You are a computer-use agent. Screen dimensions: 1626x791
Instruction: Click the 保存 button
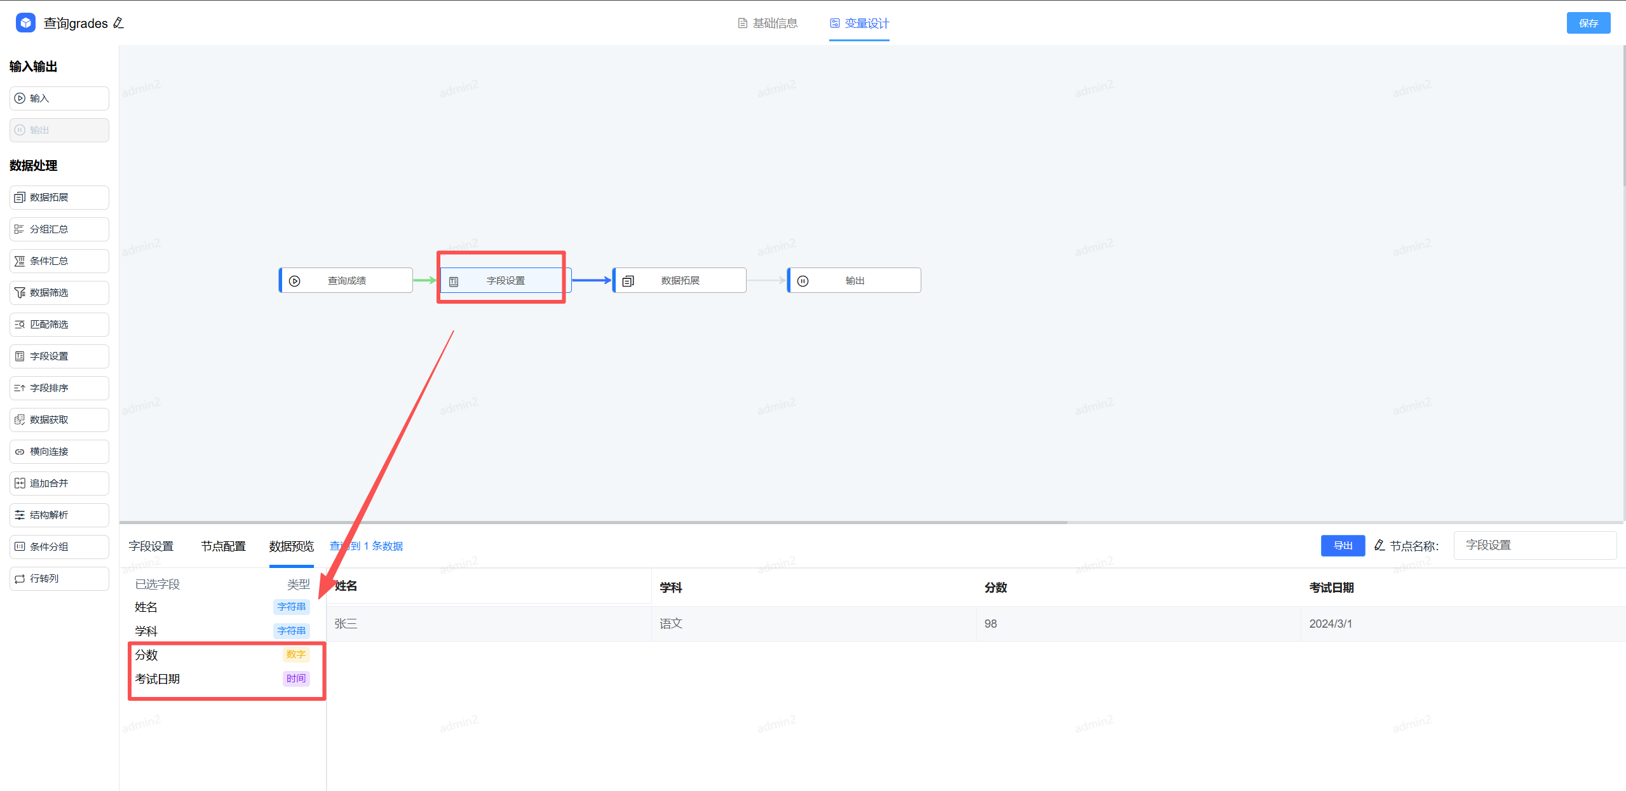click(1587, 24)
